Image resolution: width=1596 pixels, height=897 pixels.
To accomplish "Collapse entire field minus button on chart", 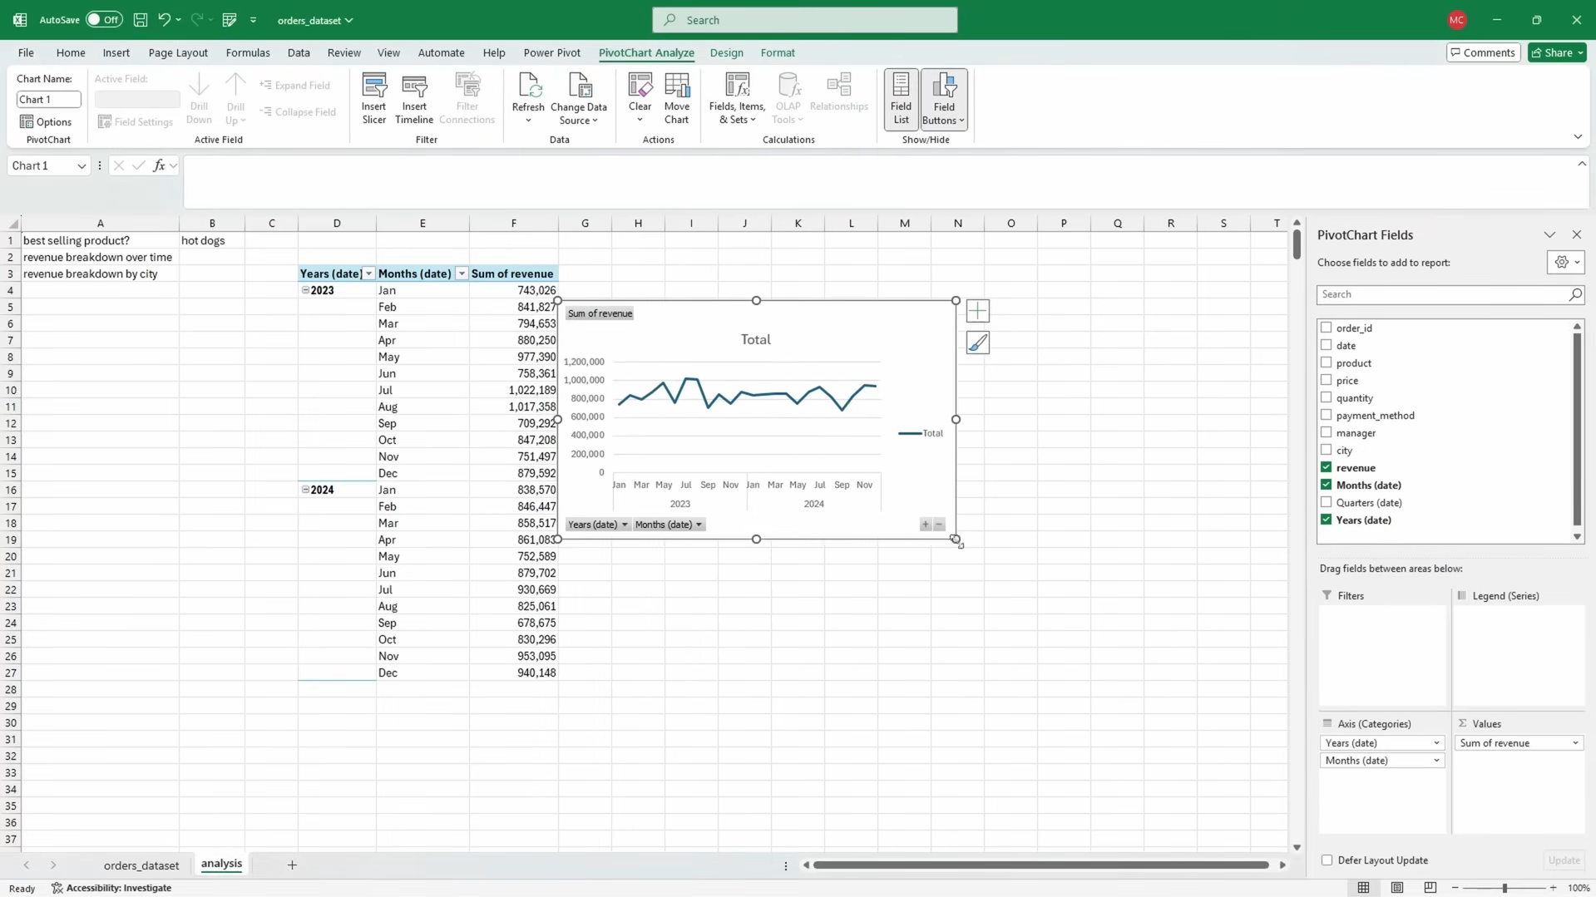I will click(x=939, y=525).
